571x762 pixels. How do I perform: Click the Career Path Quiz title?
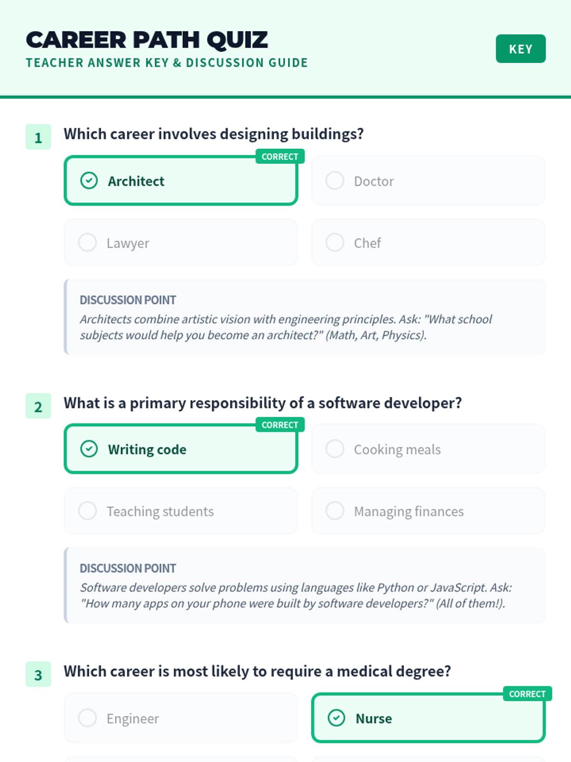coord(147,40)
